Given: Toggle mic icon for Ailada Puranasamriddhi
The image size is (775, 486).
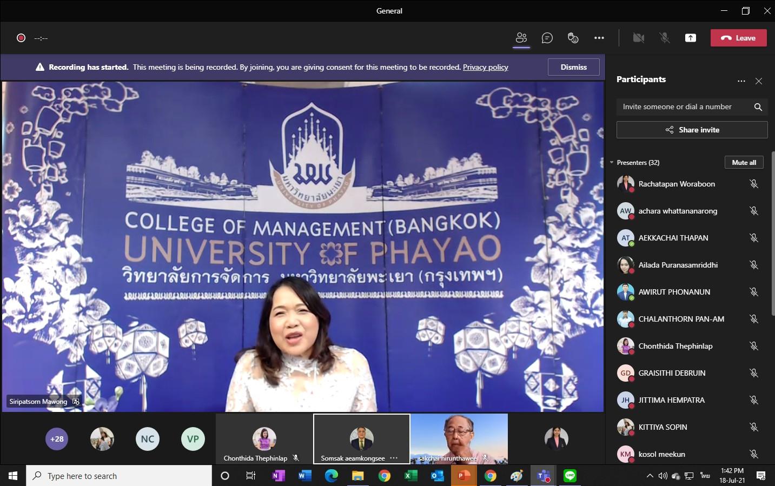Looking at the screenshot, I should tap(754, 265).
